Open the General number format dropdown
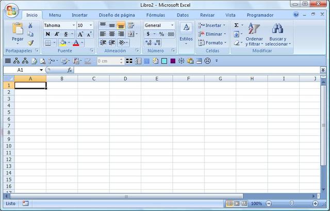The width and height of the screenshot is (330, 211). pyautogui.click(x=172, y=25)
